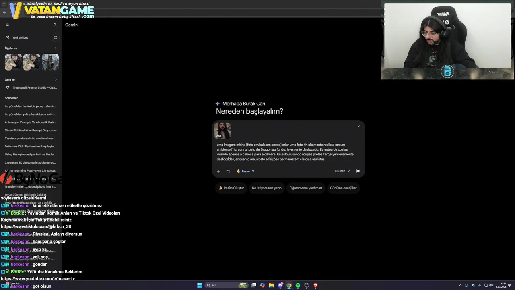The image size is (515, 290).
Task: Open third Öğelerim warrior thumbnail
Action: (50, 62)
